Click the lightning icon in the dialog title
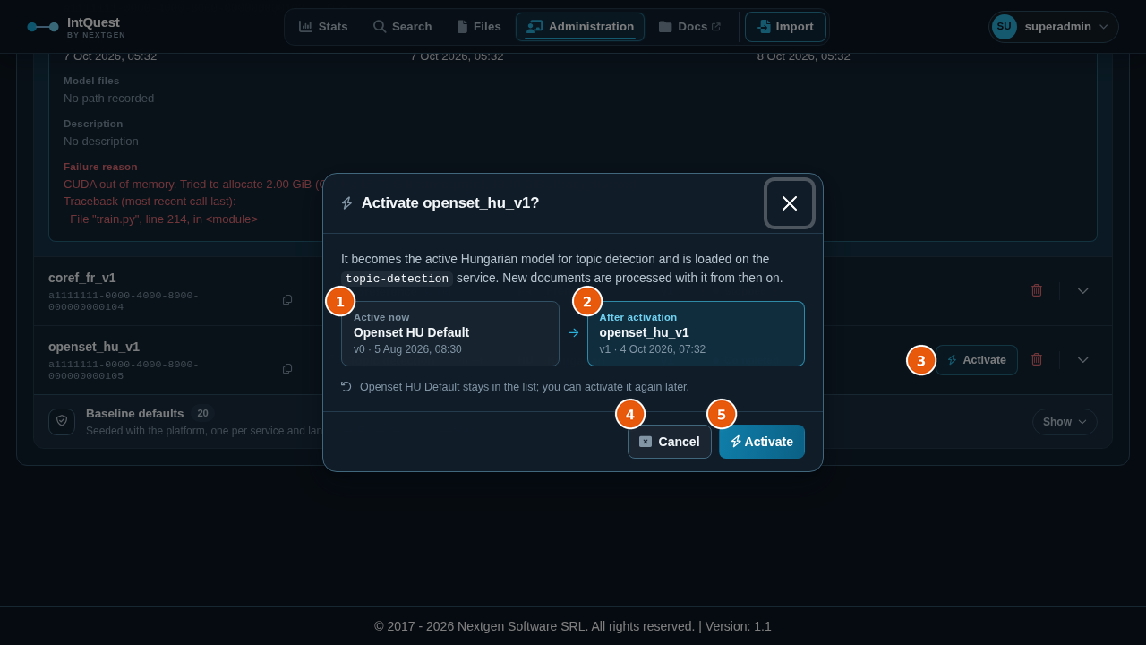 pos(347,203)
